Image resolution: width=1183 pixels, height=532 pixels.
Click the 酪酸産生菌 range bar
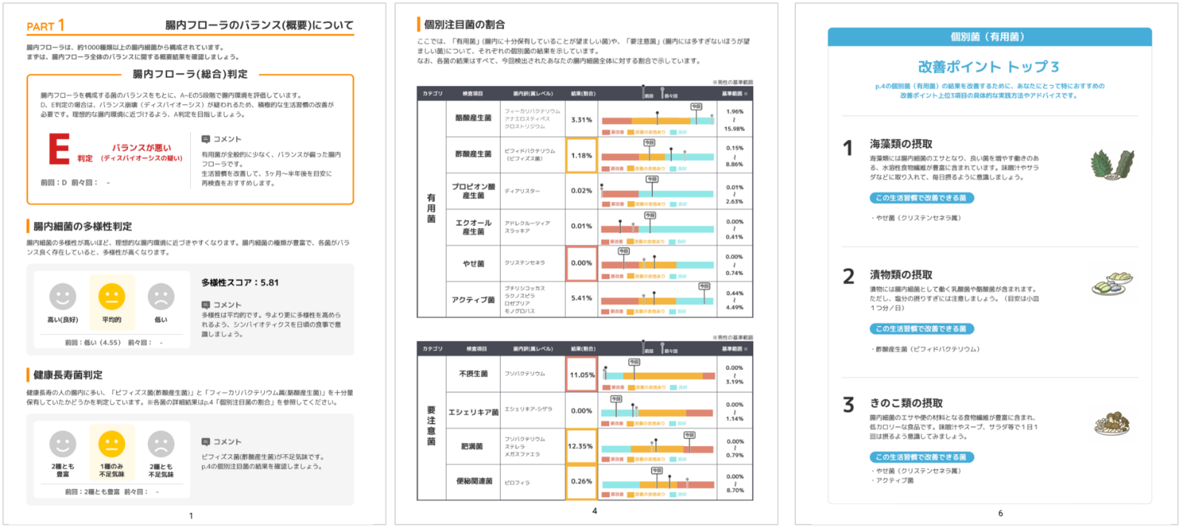(657, 119)
